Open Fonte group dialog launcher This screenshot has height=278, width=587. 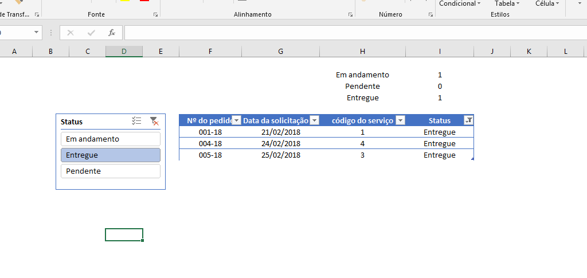155,14
